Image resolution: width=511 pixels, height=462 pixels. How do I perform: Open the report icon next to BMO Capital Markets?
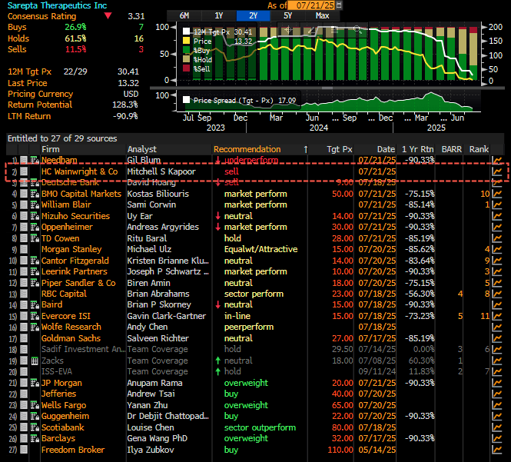click(35, 194)
